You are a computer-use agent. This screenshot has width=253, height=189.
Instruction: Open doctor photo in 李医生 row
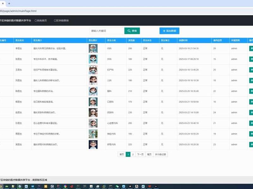coord(93,49)
